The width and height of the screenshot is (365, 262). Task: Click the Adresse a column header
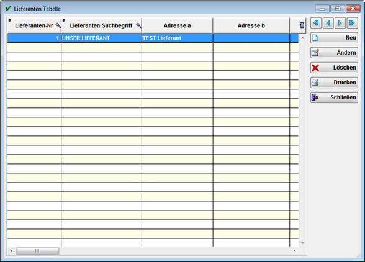point(177,25)
